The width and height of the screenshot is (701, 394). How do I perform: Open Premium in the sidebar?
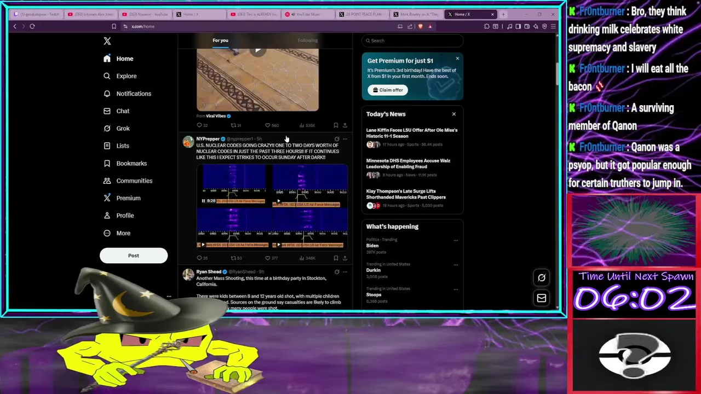[122, 198]
